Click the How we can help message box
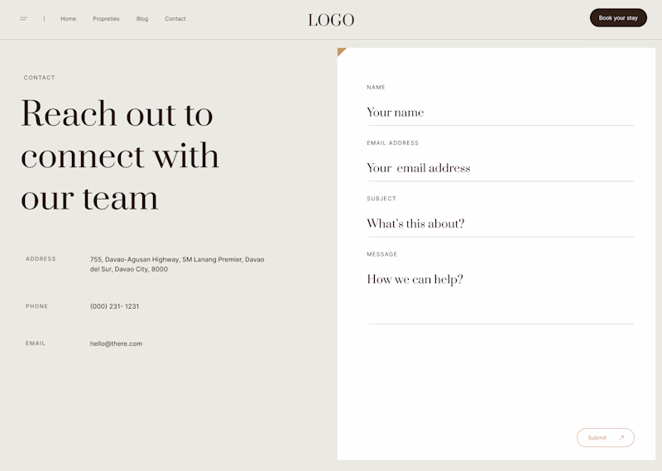Screen dimensions: 662x471 pos(500,294)
